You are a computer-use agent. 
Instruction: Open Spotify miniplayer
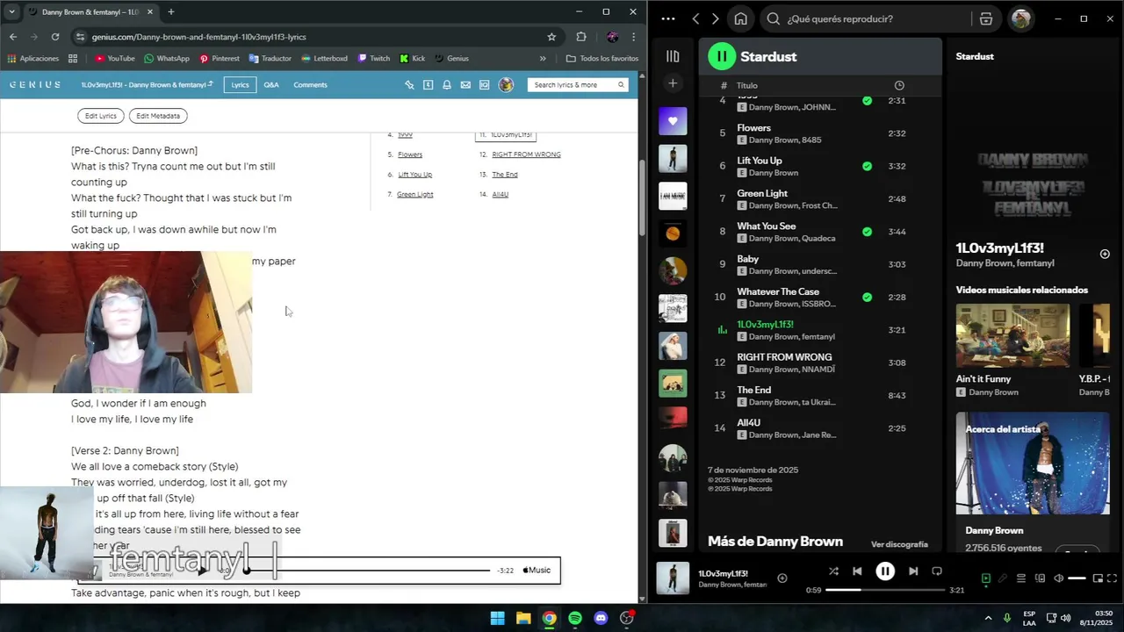[x=1099, y=578]
